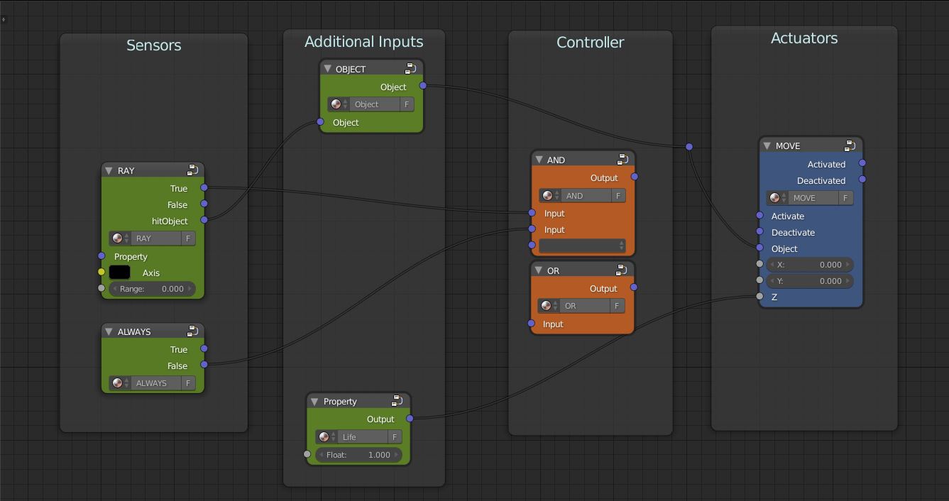Click the AND node header options icon
This screenshot has width=949, height=501.
[622, 160]
